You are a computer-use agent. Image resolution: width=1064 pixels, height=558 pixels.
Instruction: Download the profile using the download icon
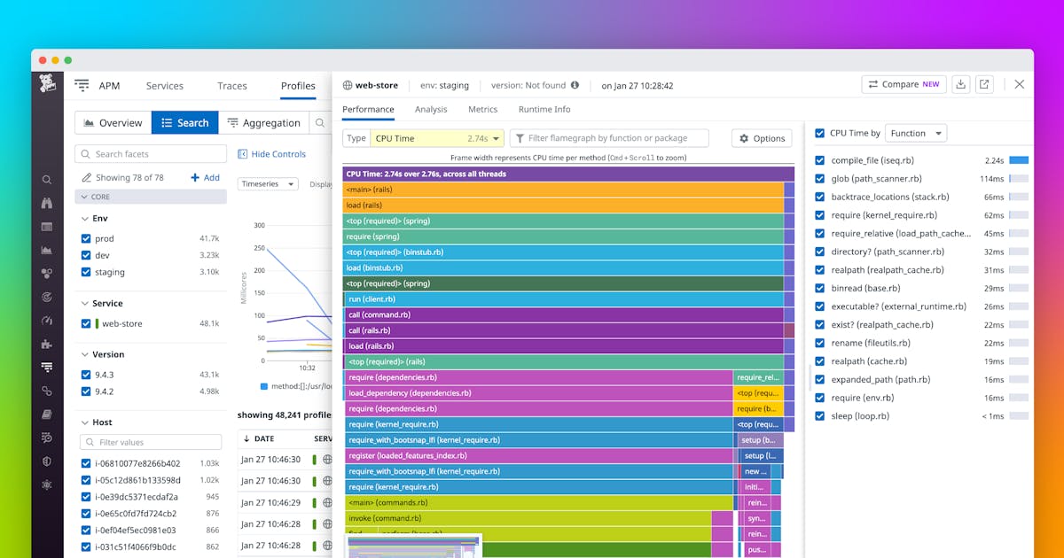pos(961,84)
